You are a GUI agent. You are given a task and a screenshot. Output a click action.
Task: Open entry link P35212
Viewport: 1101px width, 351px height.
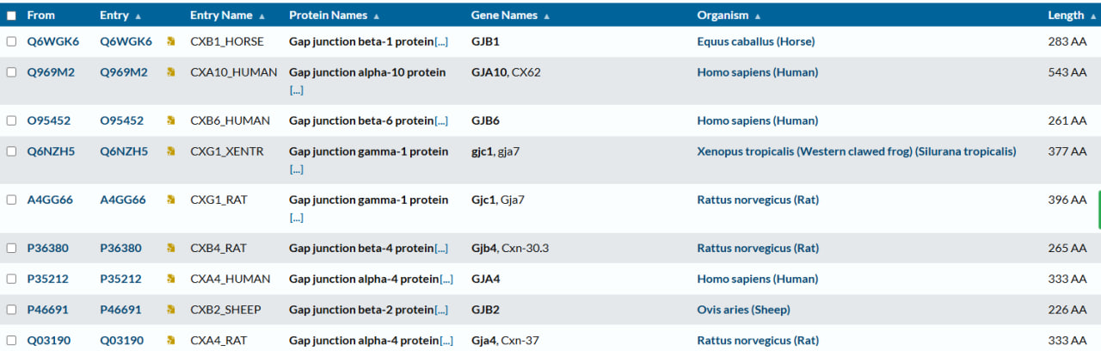click(120, 279)
